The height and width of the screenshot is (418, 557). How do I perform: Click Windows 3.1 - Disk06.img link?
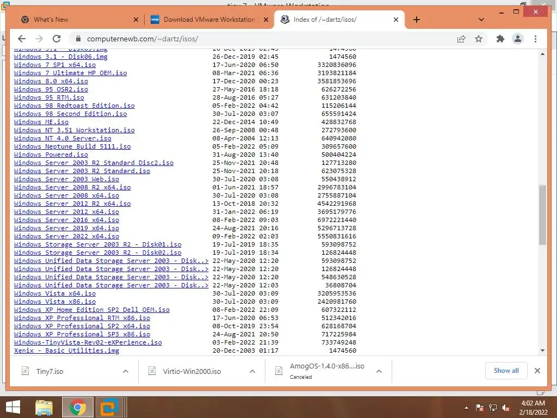[x=60, y=57]
